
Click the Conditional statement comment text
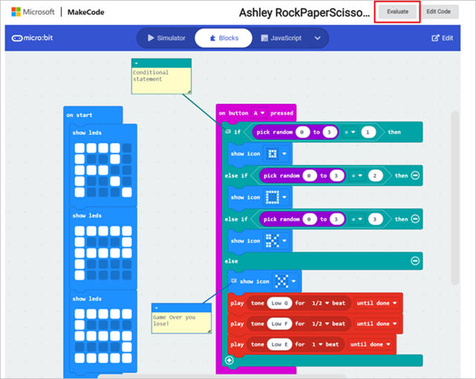(x=150, y=76)
